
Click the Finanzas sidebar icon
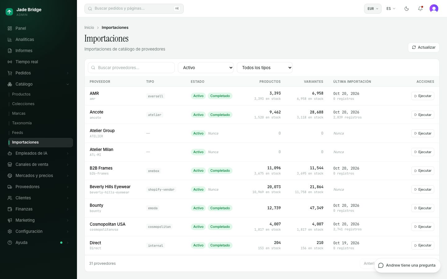[10, 209]
